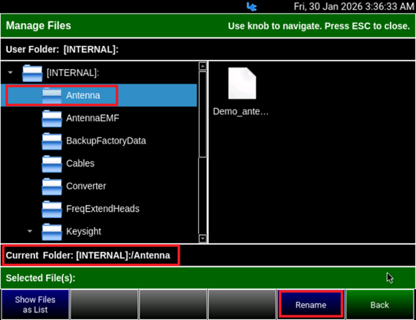
Task: Collapse the Keysight folder arrow
Action: click(30, 231)
